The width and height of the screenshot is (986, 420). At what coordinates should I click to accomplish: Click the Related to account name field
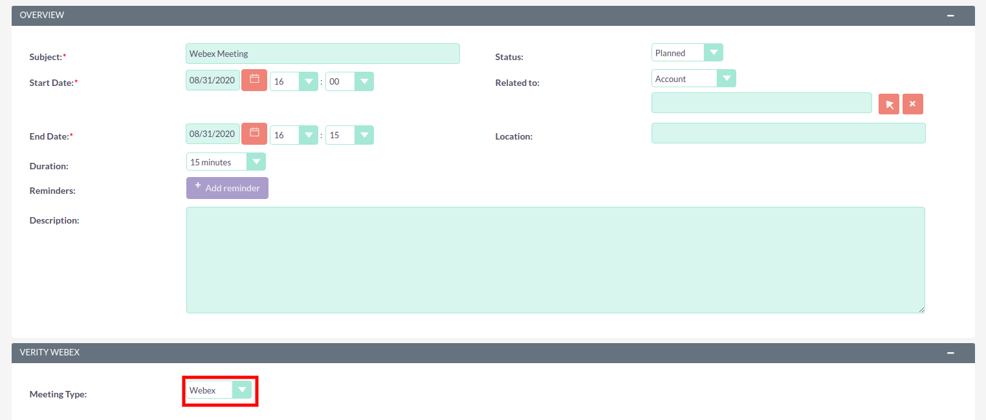click(761, 103)
